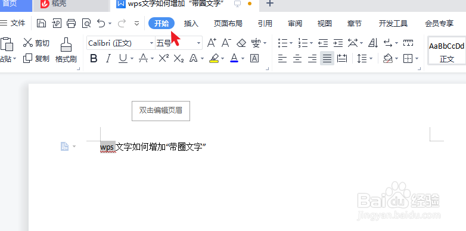Click the Redo arrow
The height and width of the screenshot is (231, 466).
point(122,23)
